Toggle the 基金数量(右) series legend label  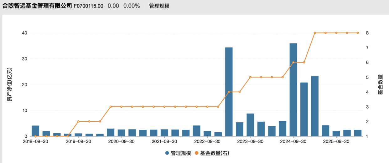point(215,153)
